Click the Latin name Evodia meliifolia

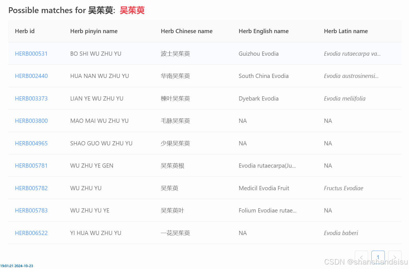tap(345, 99)
